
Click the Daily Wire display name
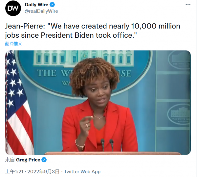click(36, 5)
